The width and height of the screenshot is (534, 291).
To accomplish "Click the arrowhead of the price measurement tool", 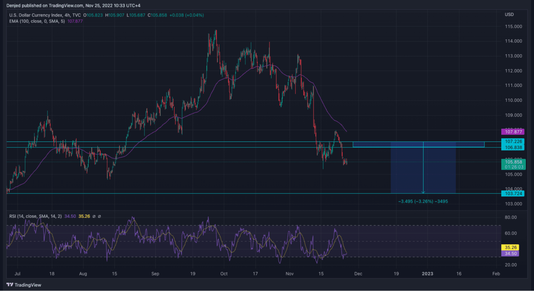I will 423,192.
